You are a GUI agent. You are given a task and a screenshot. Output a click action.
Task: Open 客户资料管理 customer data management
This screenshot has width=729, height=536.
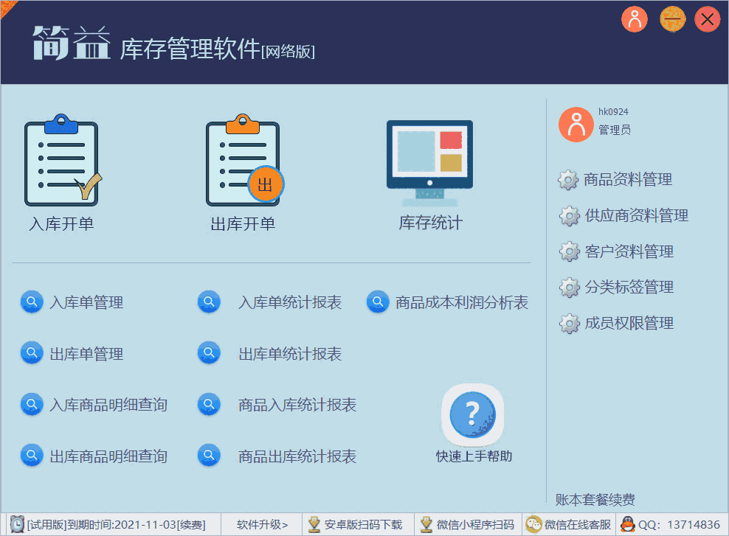coord(568,251)
